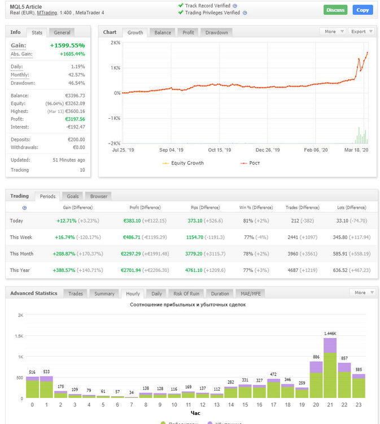The width and height of the screenshot is (380, 424).
Task: Click the Win % (Difference) column header
Action: coord(256,207)
